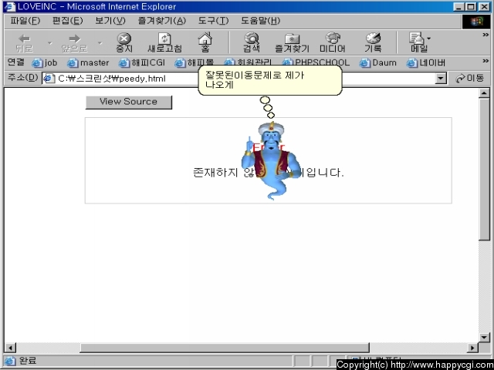Click the 이동 (Go) button
This screenshot has width=494, height=370.
pyautogui.click(x=470, y=78)
